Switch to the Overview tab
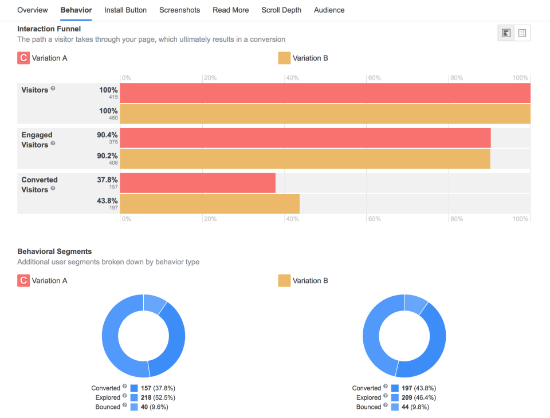Viewport: 550px width, 418px height. [32, 10]
